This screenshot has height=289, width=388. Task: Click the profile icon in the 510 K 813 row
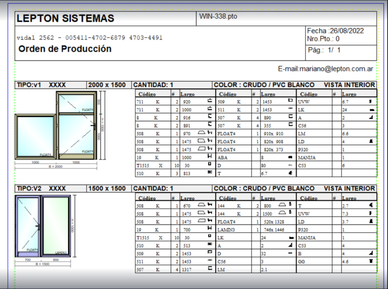tap(210, 172)
